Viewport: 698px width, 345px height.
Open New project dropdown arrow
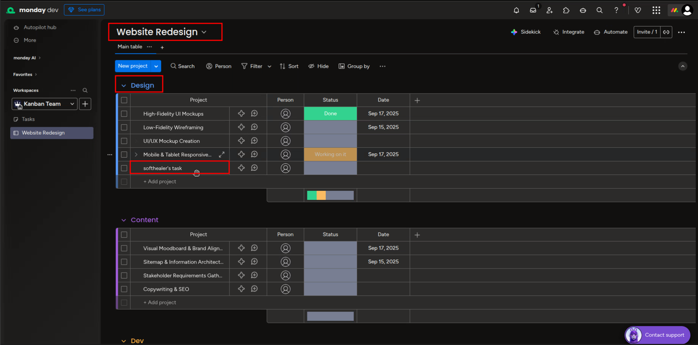[x=156, y=66]
